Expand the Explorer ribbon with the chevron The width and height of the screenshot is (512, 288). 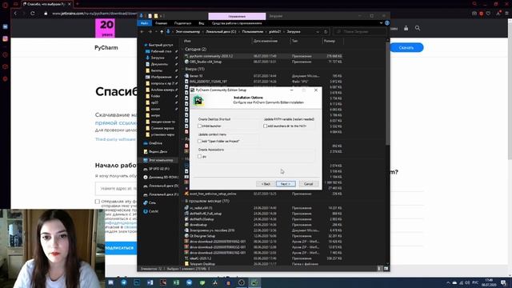click(381, 23)
